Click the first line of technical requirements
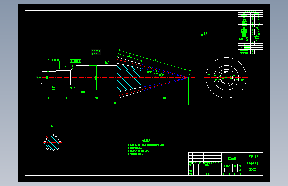Image resolution: width=288 pixels, height=186 pixels. pos(146,145)
